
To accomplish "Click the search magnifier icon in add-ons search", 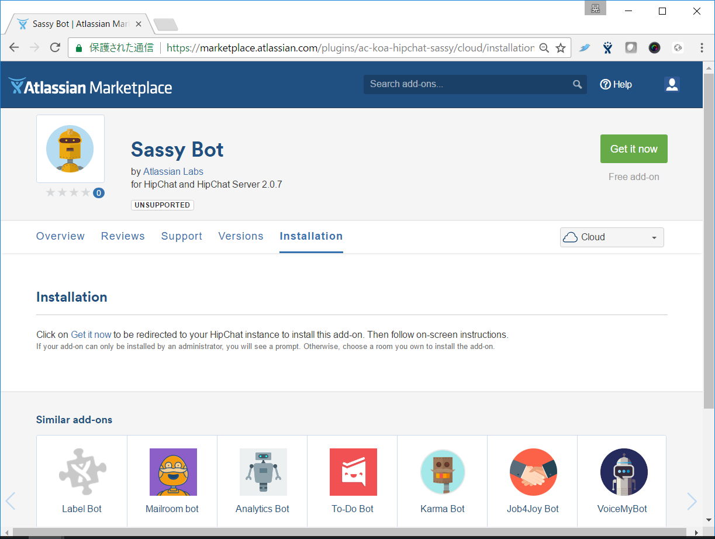I will pyautogui.click(x=578, y=84).
